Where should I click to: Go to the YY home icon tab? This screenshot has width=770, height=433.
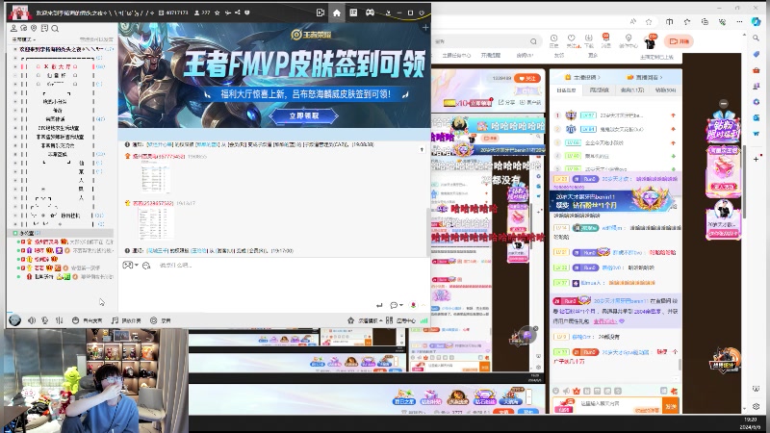pos(337,13)
